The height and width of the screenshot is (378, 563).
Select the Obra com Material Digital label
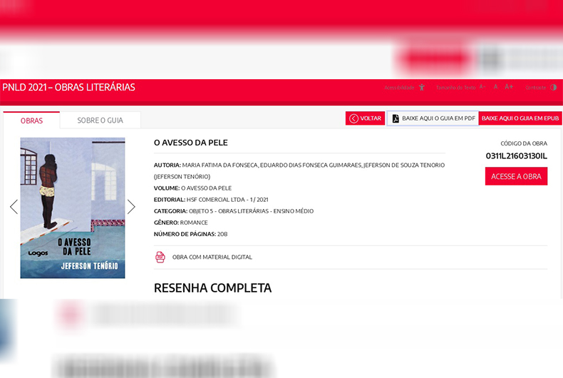click(212, 257)
